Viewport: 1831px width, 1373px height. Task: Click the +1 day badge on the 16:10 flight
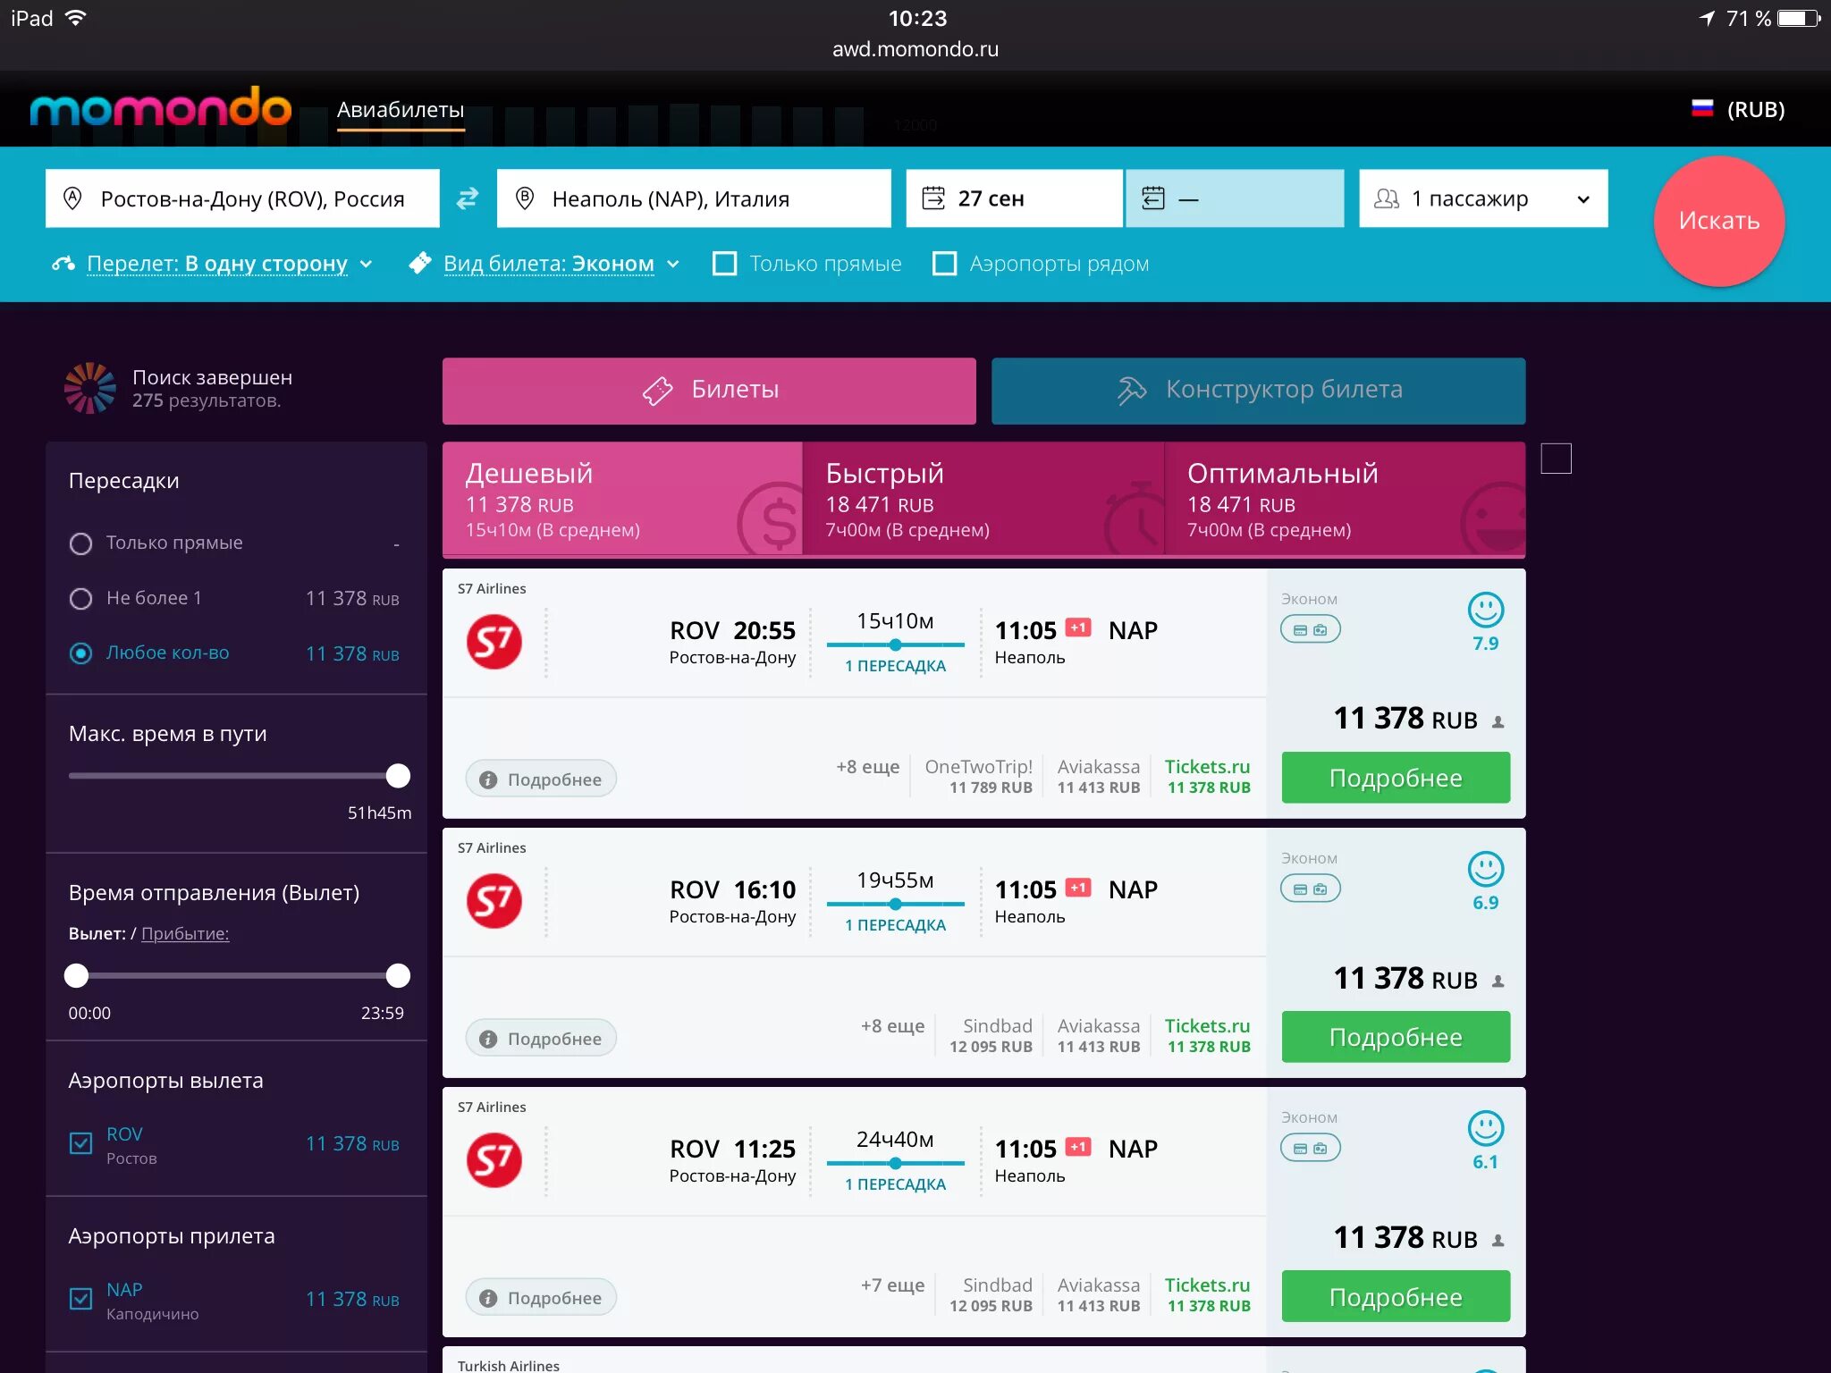[x=1078, y=887]
